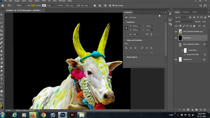Click the foreground color swatch

(x=1, y=106)
